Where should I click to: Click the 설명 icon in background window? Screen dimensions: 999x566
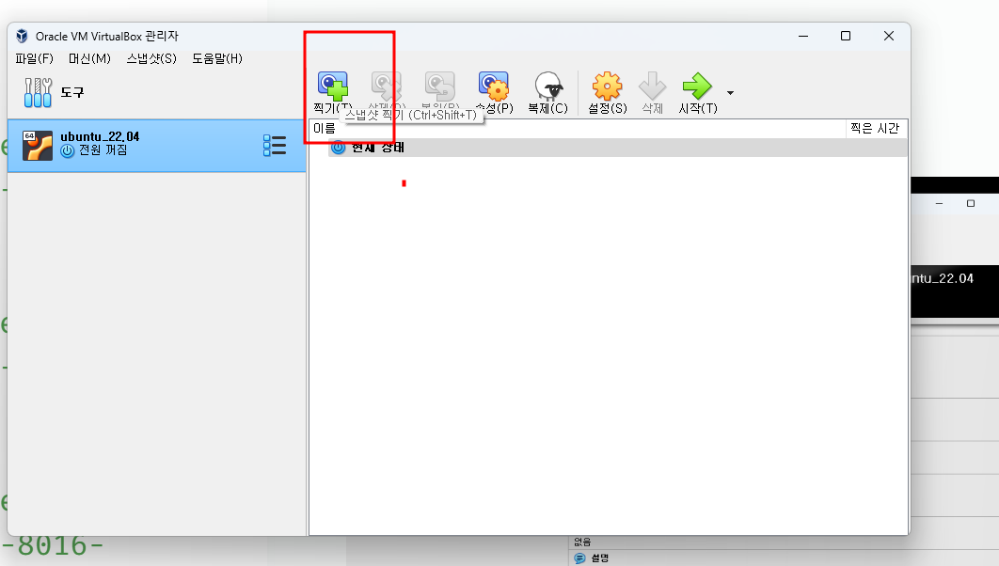tap(579, 558)
